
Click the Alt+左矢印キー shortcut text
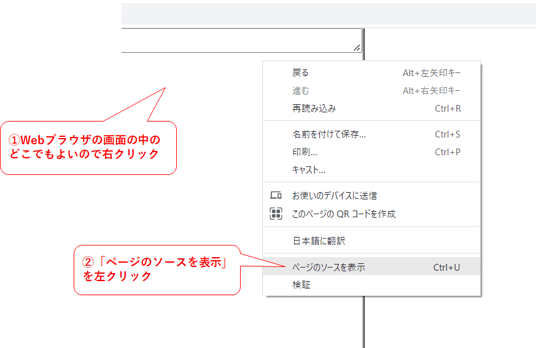(432, 73)
